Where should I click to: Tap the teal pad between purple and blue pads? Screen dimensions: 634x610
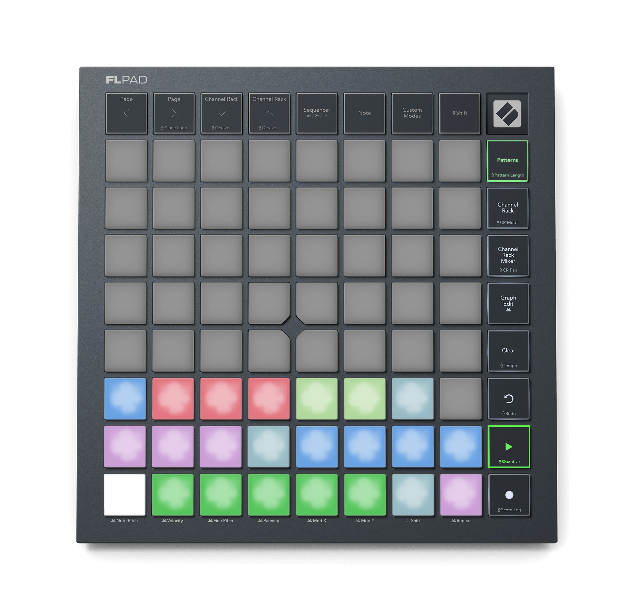coord(269,447)
